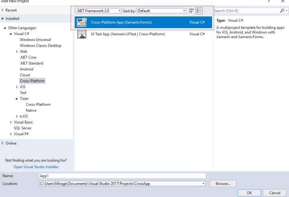Expand the Recent section
Viewport: 289px width, 197px height.
coord(2,10)
